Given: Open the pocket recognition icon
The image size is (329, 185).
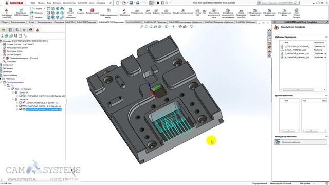Looking at the screenshot, I should point(269,10).
